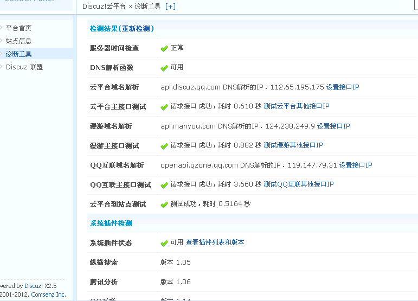Click green check icon for DNS解析函数
This screenshot has height=301, width=418.
[164, 68]
